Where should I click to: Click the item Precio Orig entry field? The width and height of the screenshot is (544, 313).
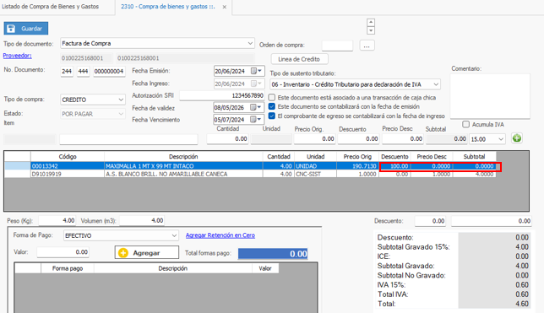(315, 139)
